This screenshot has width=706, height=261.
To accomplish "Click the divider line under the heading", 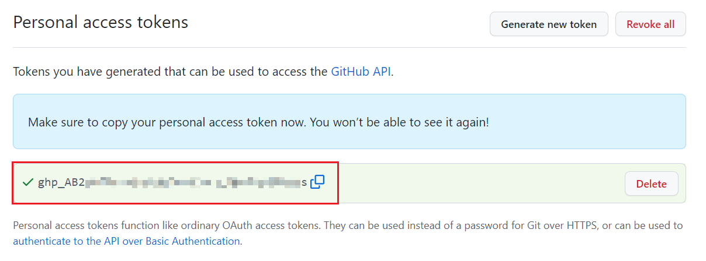I will (x=349, y=47).
